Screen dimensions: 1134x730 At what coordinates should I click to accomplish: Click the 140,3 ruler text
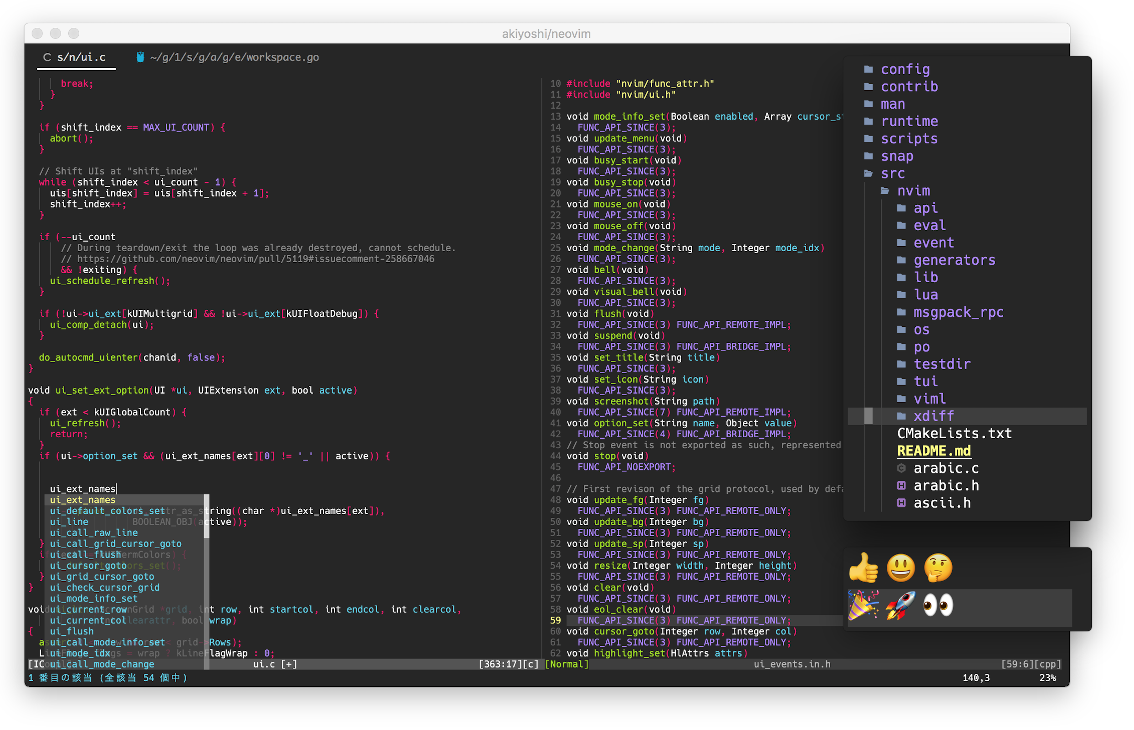tap(976, 678)
